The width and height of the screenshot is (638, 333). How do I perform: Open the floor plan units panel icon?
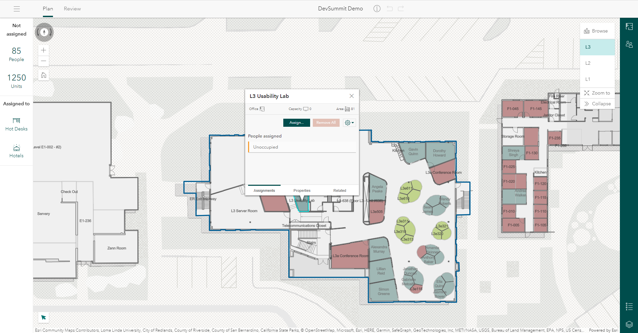click(x=629, y=26)
